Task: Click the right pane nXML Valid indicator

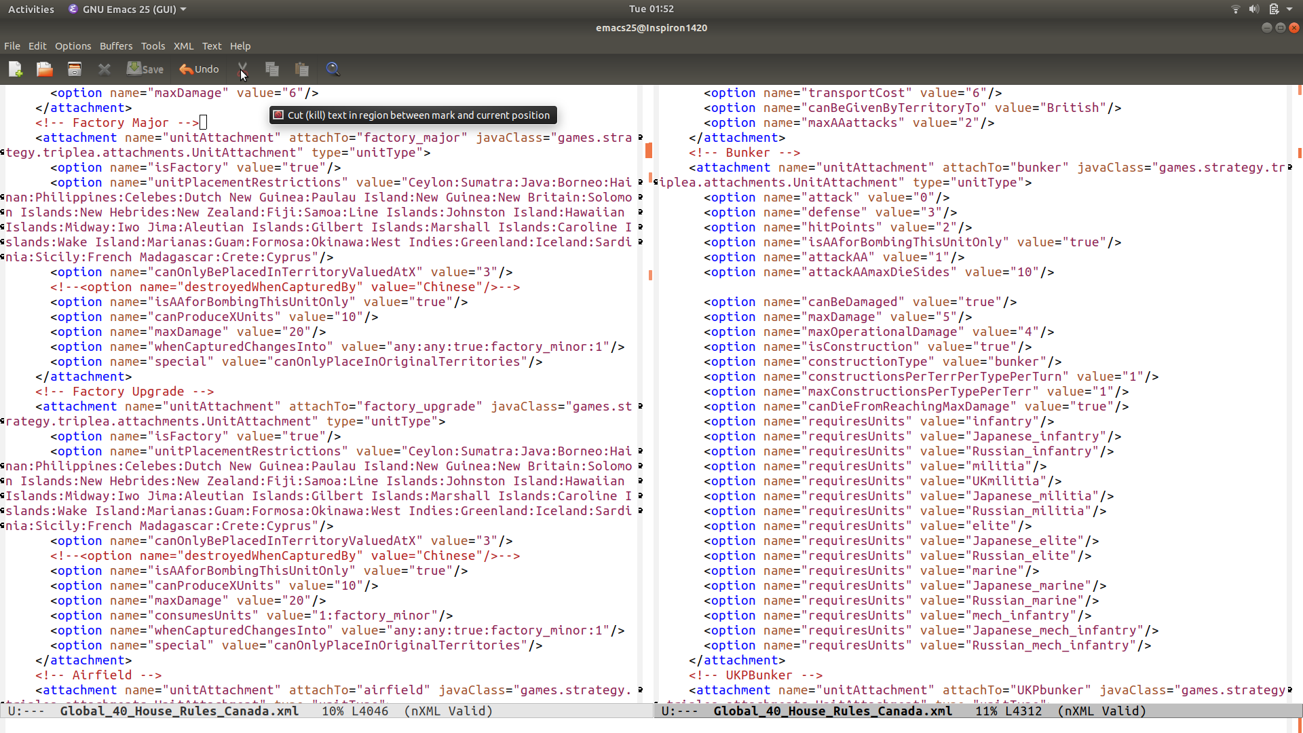Action: (x=1101, y=711)
